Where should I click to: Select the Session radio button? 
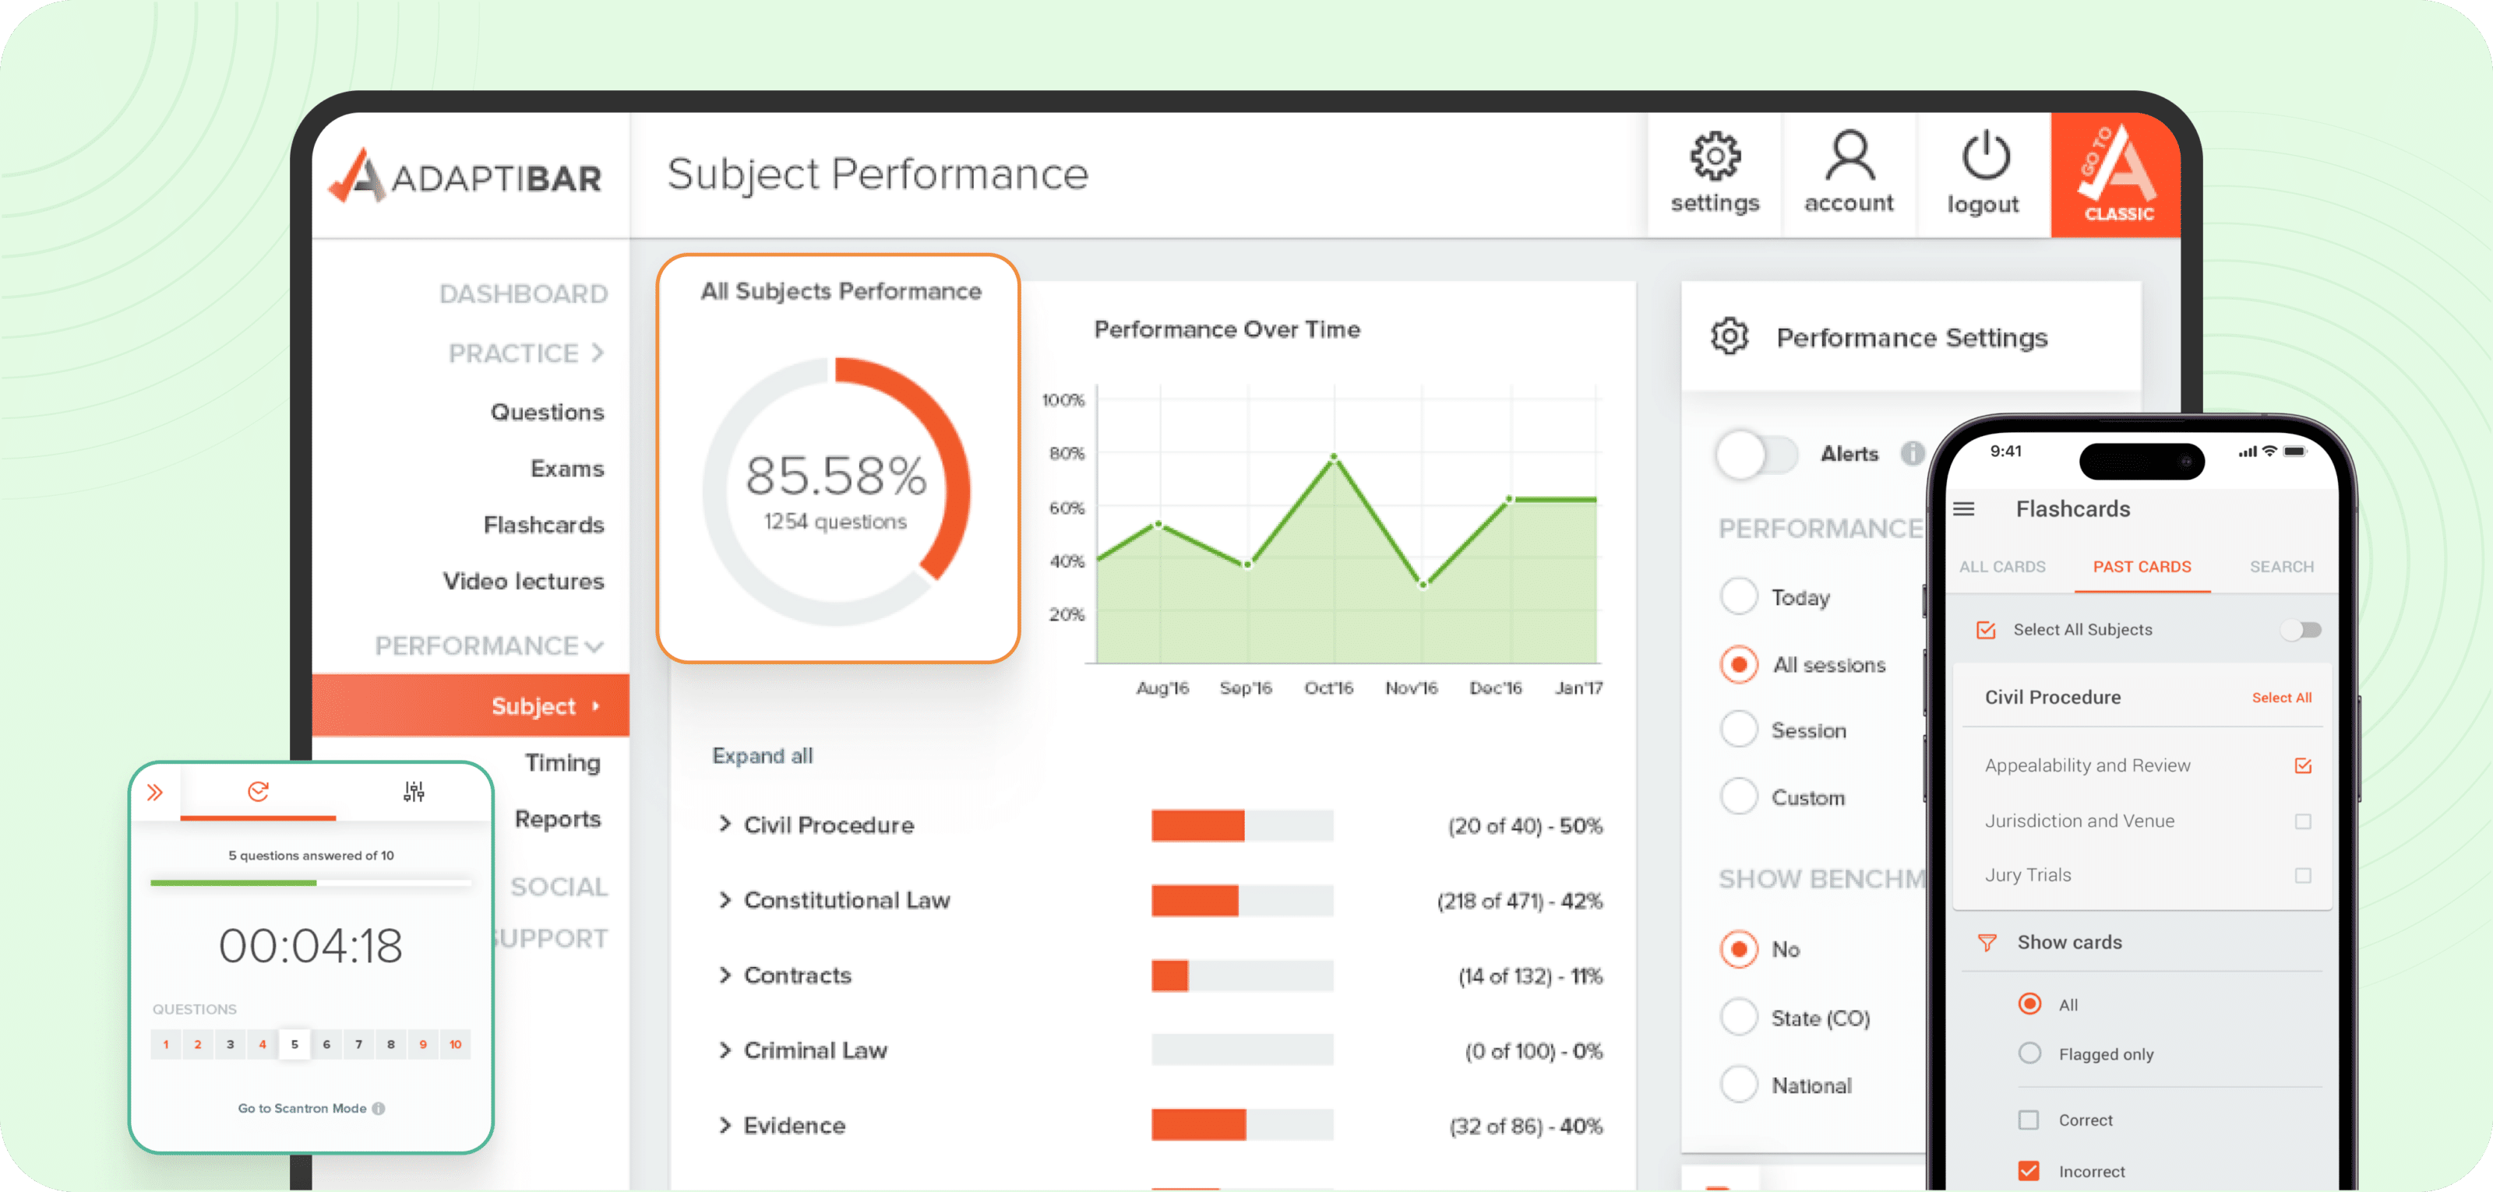point(1738,730)
